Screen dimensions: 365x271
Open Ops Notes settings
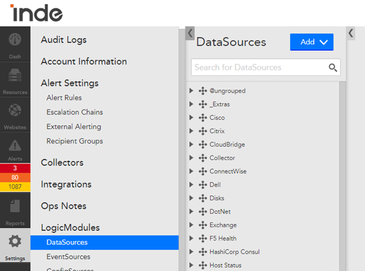click(x=64, y=206)
